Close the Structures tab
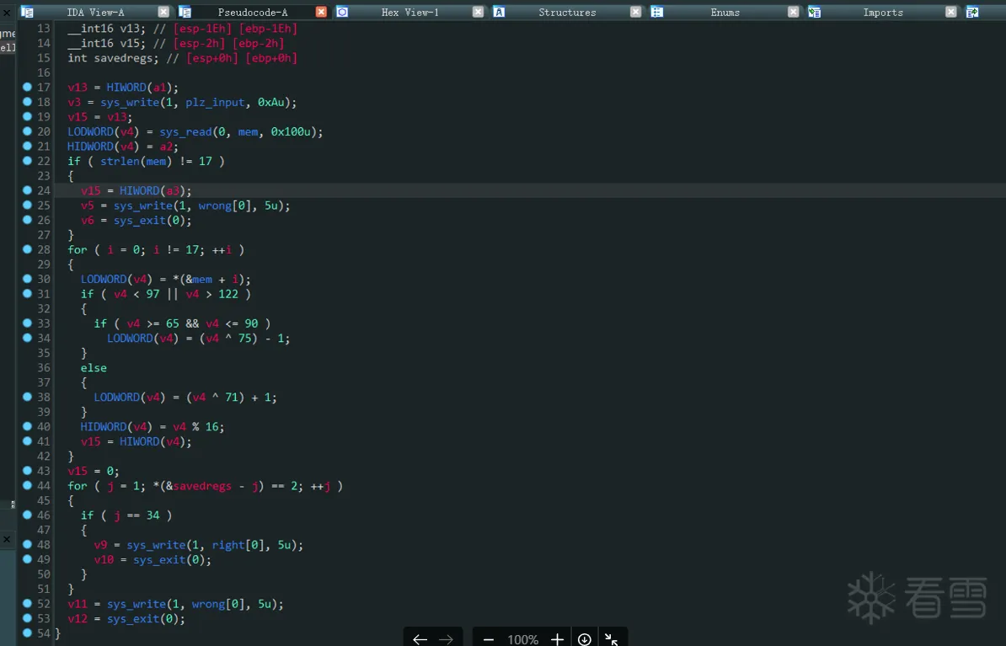Viewport: 1006px width, 646px height. 636,12
